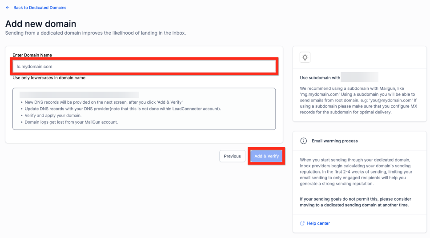Screen dimensions: 430x238
Task: Click the Add & Verify button
Action: 266,156
